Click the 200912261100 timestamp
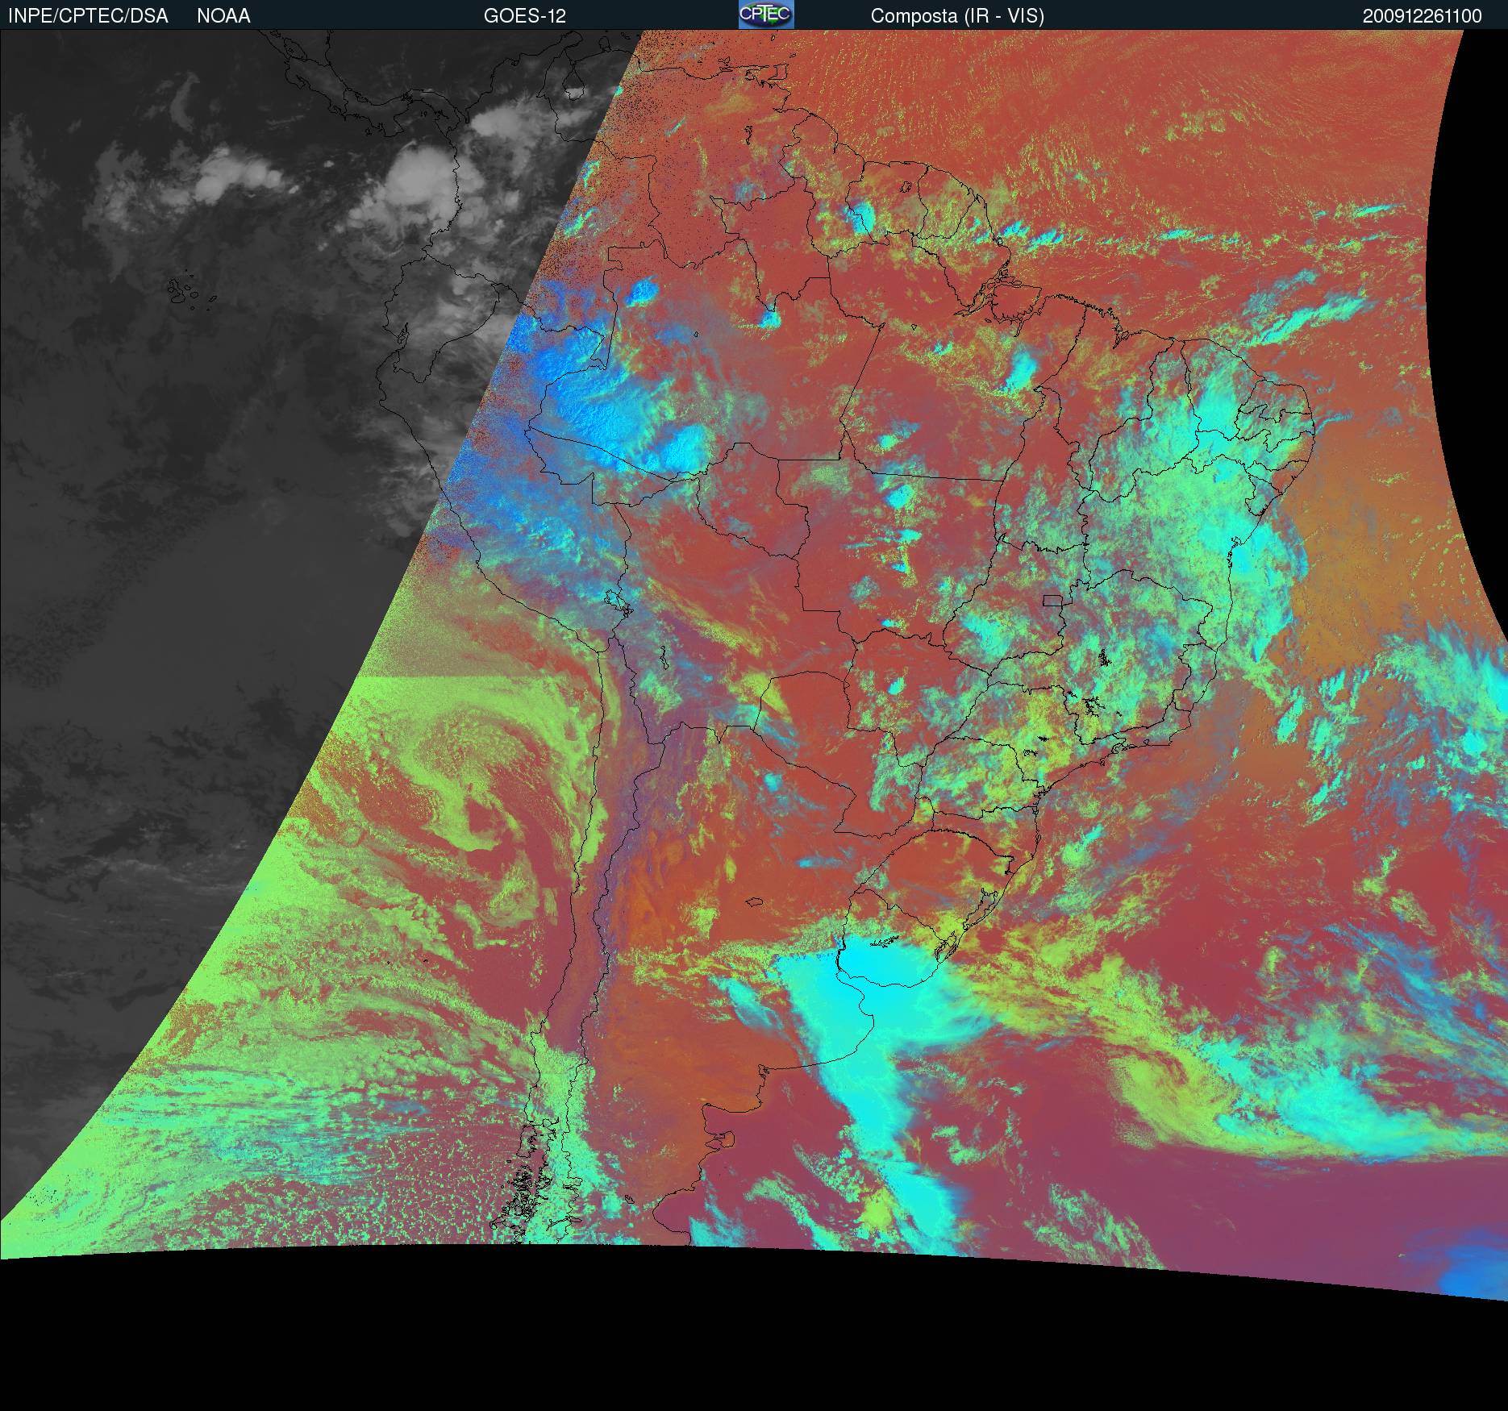The image size is (1508, 1411). (1422, 16)
